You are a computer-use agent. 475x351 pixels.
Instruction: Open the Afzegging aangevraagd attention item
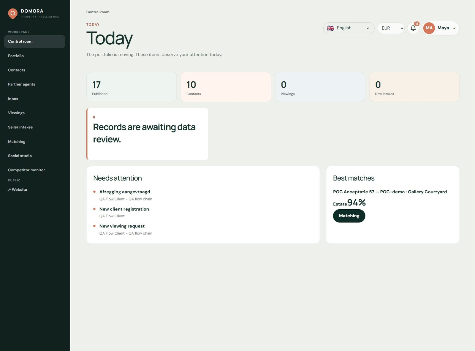tap(125, 192)
